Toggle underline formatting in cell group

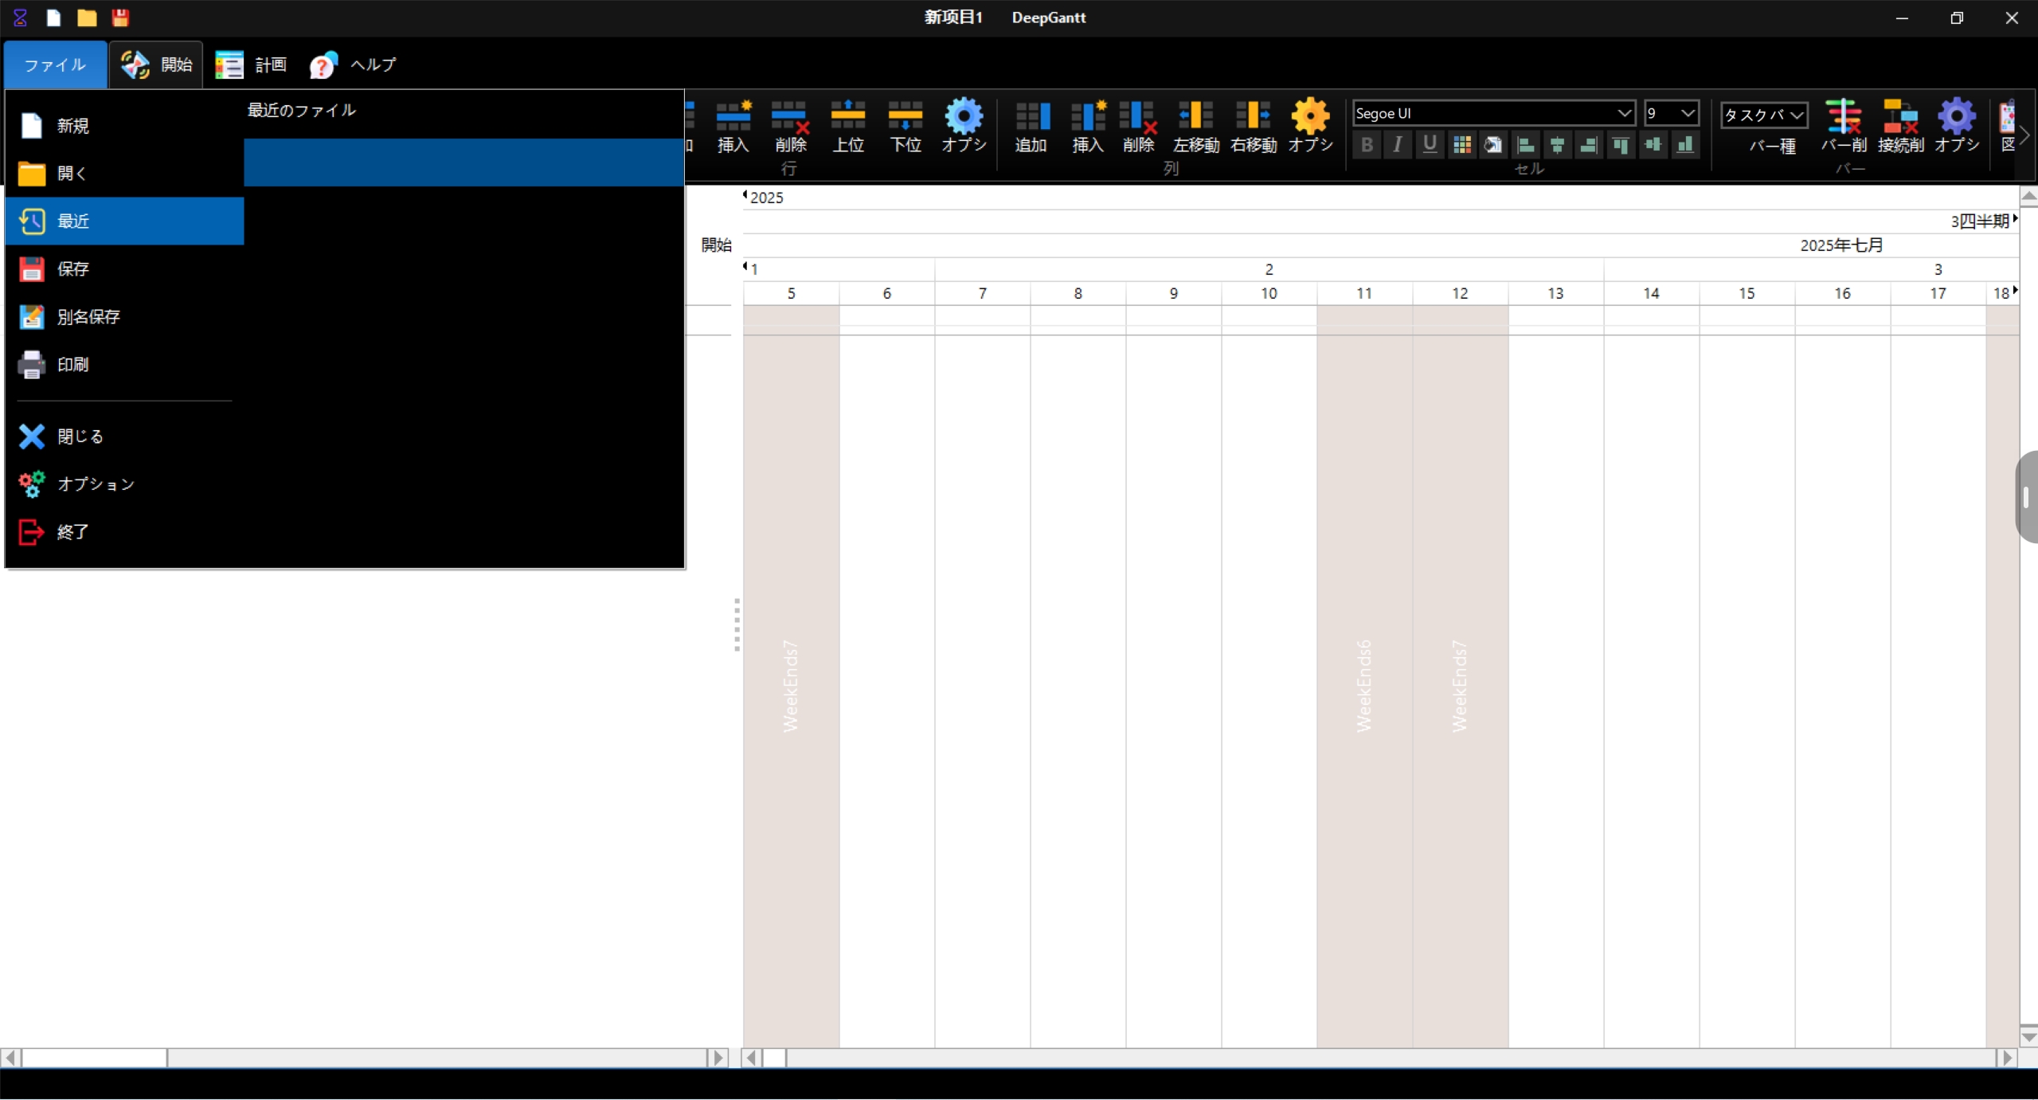(x=1430, y=145)
